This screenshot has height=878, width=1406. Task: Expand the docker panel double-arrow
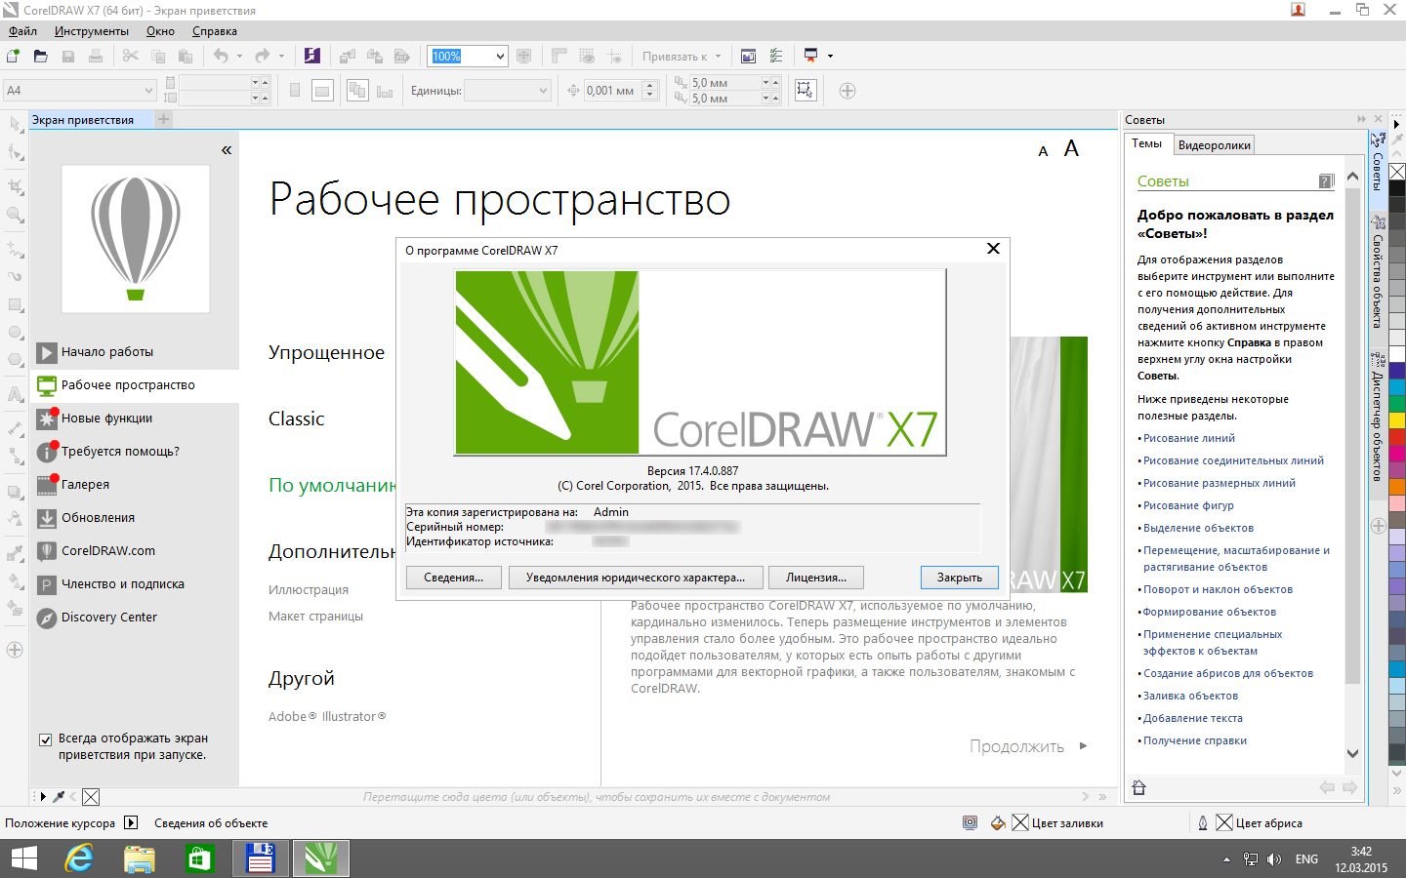tap(1361, 119)
